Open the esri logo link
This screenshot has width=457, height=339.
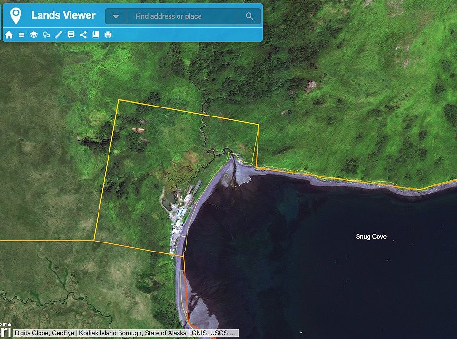5,330
